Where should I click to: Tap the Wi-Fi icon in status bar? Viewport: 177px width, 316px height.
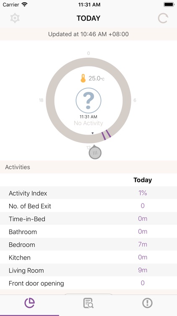tap(24, 5)
